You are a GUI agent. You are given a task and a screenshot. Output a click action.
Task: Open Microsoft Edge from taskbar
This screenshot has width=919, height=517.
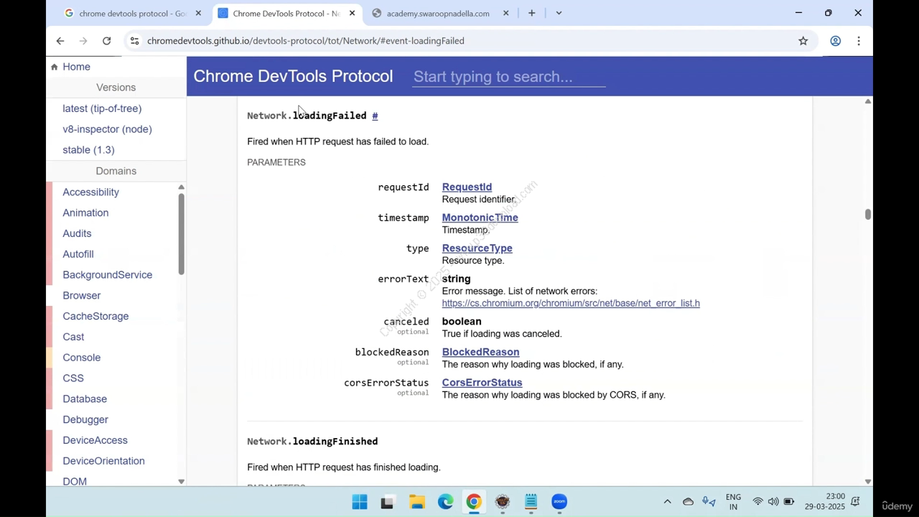coord(445,502)
